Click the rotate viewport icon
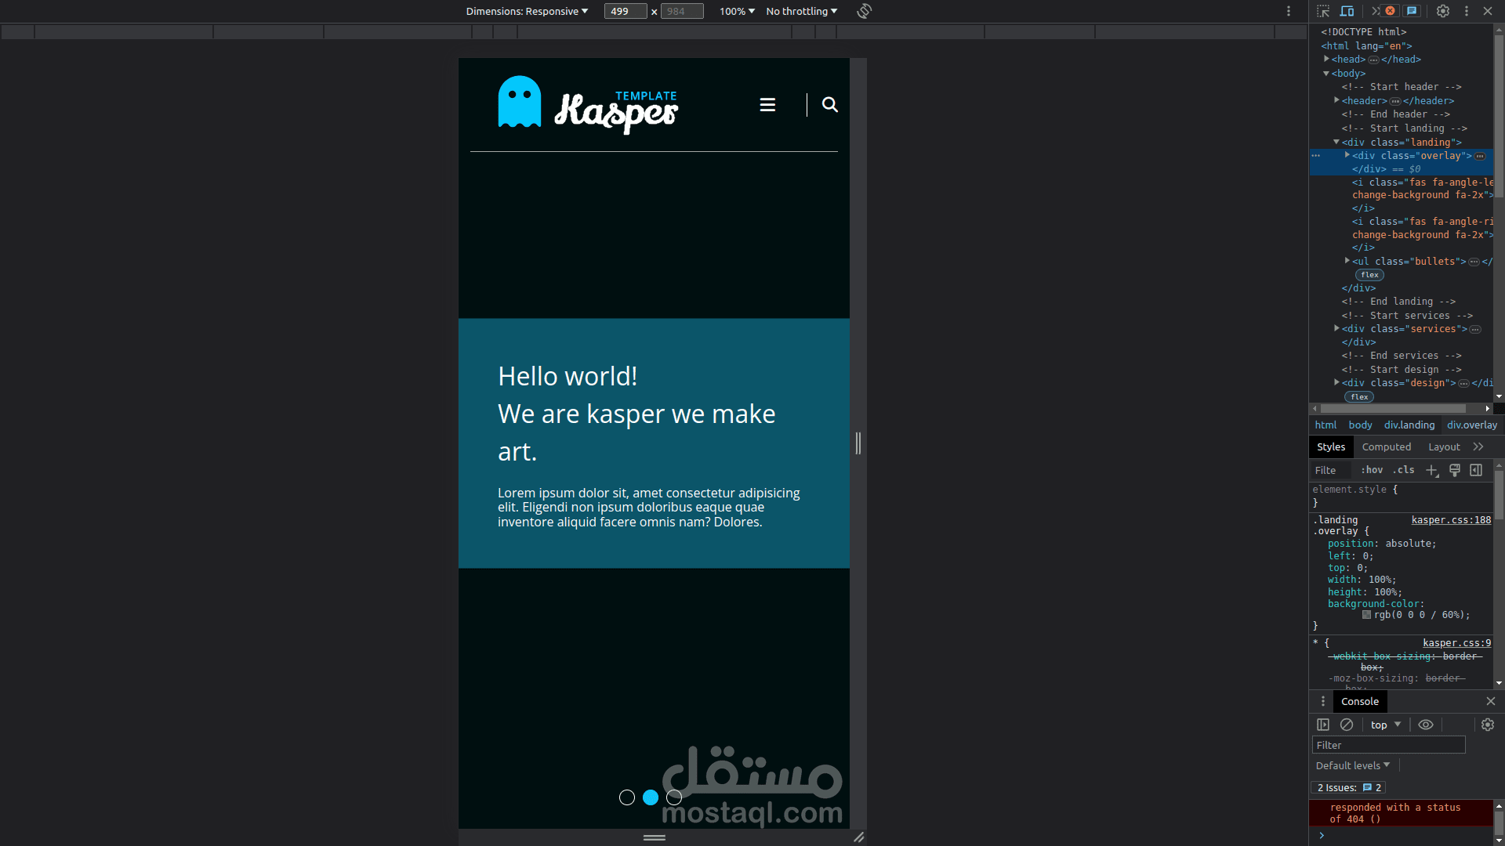Image resolution: width=1505 pixels, height=846 pixels. [864, 11]
